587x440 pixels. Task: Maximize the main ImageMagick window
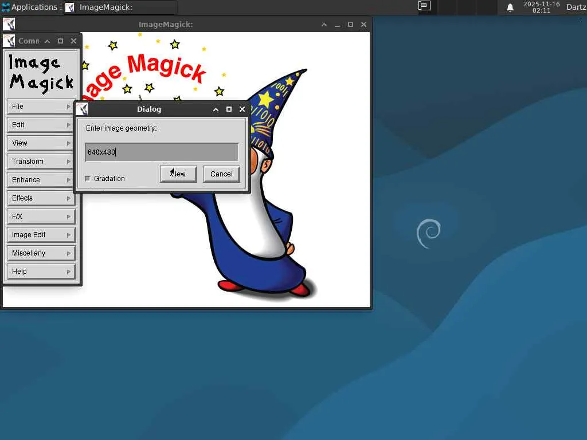tap(350, 25)
